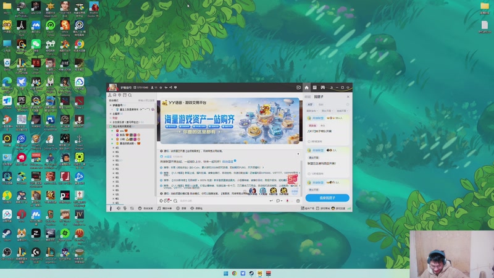Switch to the 大厅 tab in 找搭子
This screenshot has height=278, width=494.
pos(311,104)
